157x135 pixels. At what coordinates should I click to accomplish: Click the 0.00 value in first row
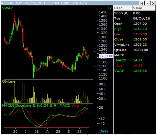pos(137,13)
